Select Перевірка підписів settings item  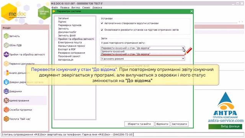[x=70, y=25]
